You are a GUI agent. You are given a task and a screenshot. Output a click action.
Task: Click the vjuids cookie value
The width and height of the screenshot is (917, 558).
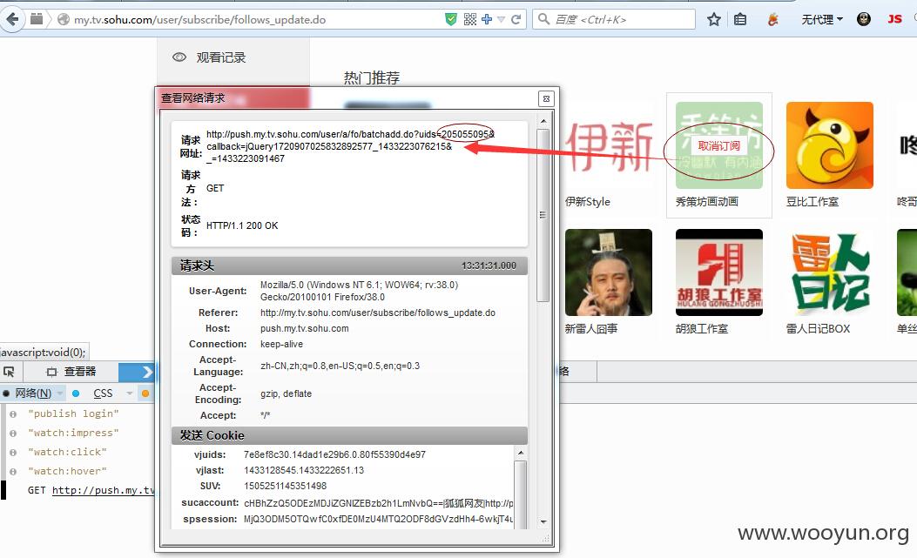[x=334, y=454]
